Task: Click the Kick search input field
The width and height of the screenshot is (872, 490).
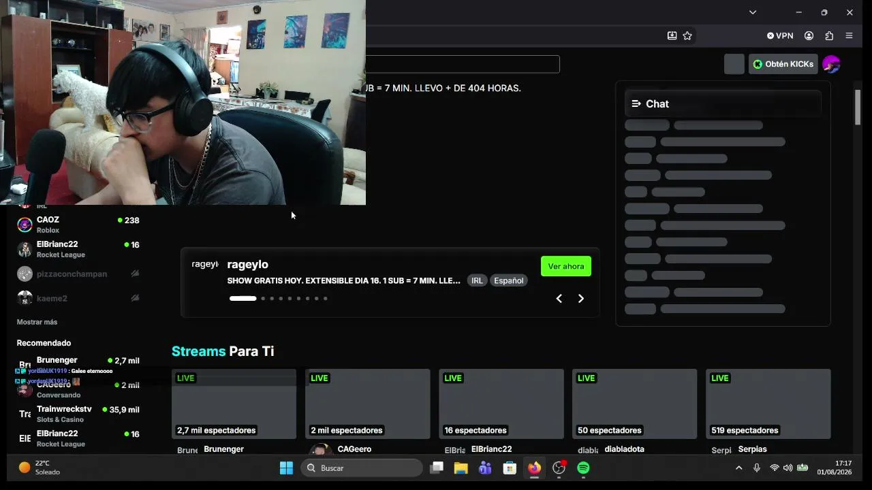Action: pos(463,64)
